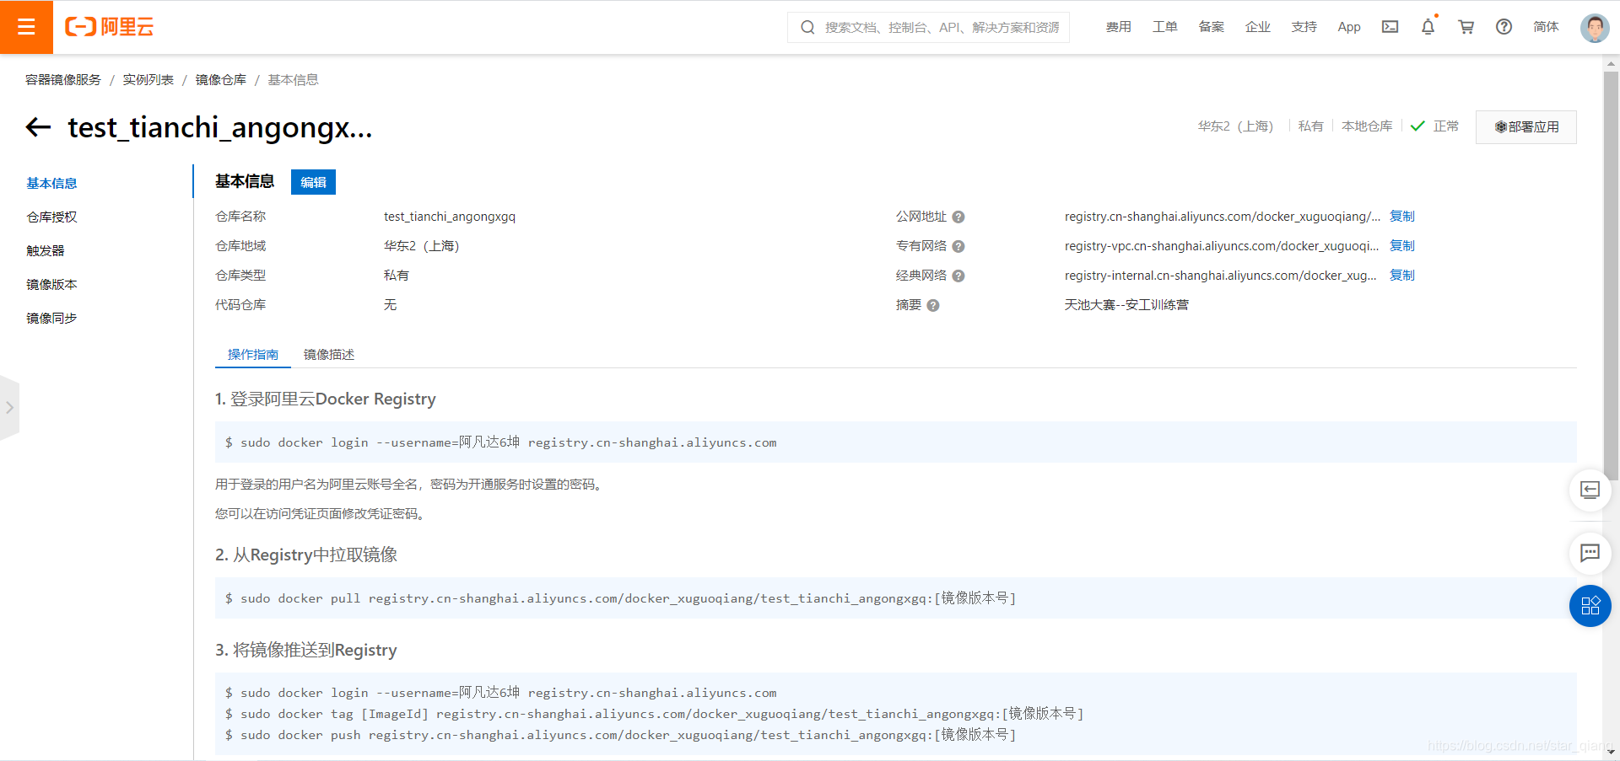Click the 正常 status indicator
The height and width of the screenshot is (761, 1620).
pyautogui.click(x=1434, y=126)
